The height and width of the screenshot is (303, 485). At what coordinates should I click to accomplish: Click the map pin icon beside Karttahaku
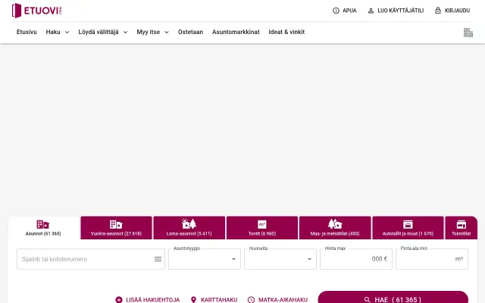tap(194, 300)
